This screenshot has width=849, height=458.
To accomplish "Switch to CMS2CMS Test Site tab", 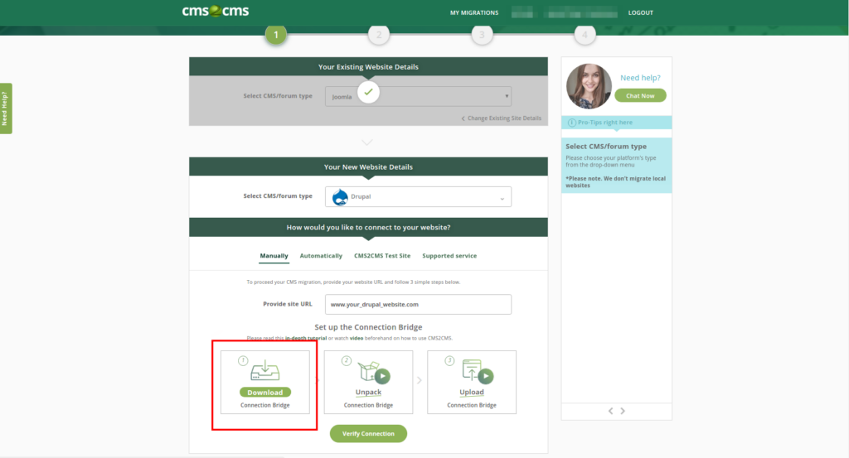I will click(x=382, y=256).
